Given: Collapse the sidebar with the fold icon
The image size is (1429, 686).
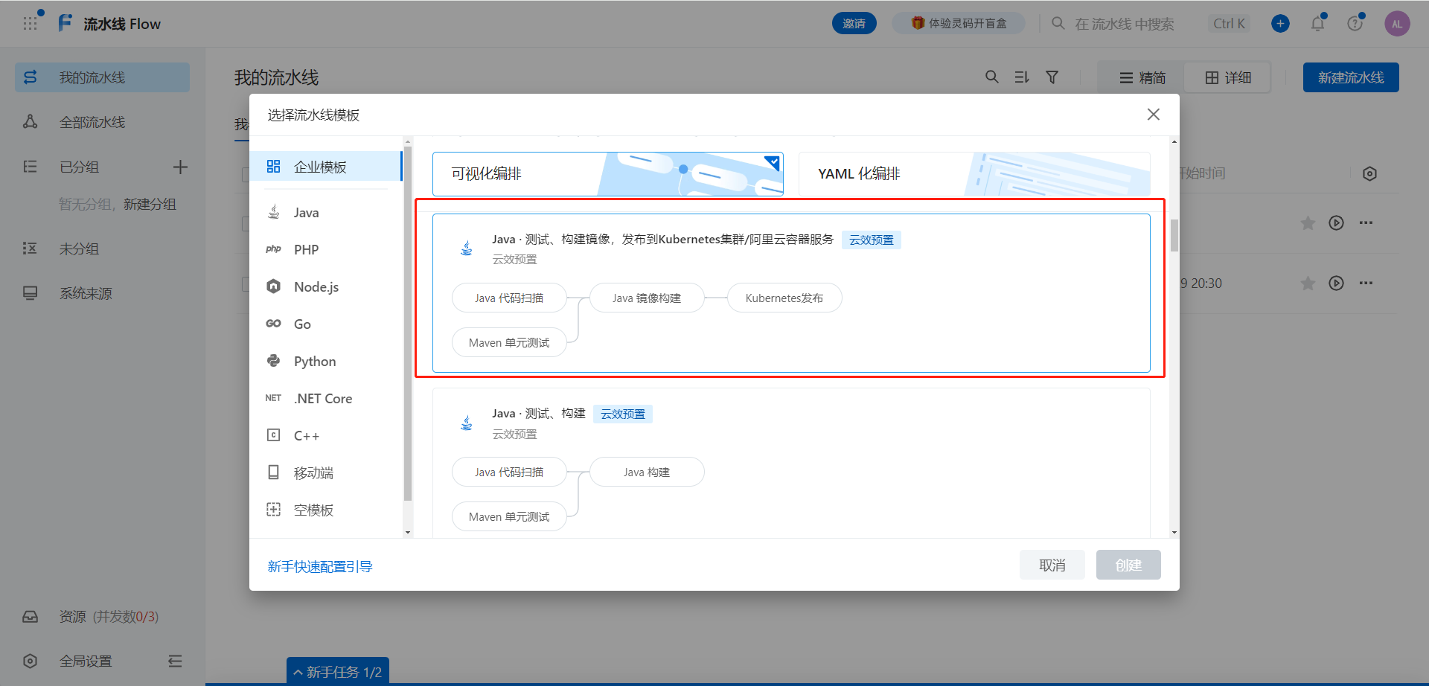Looking at the screenshot, I should (175, 661).
